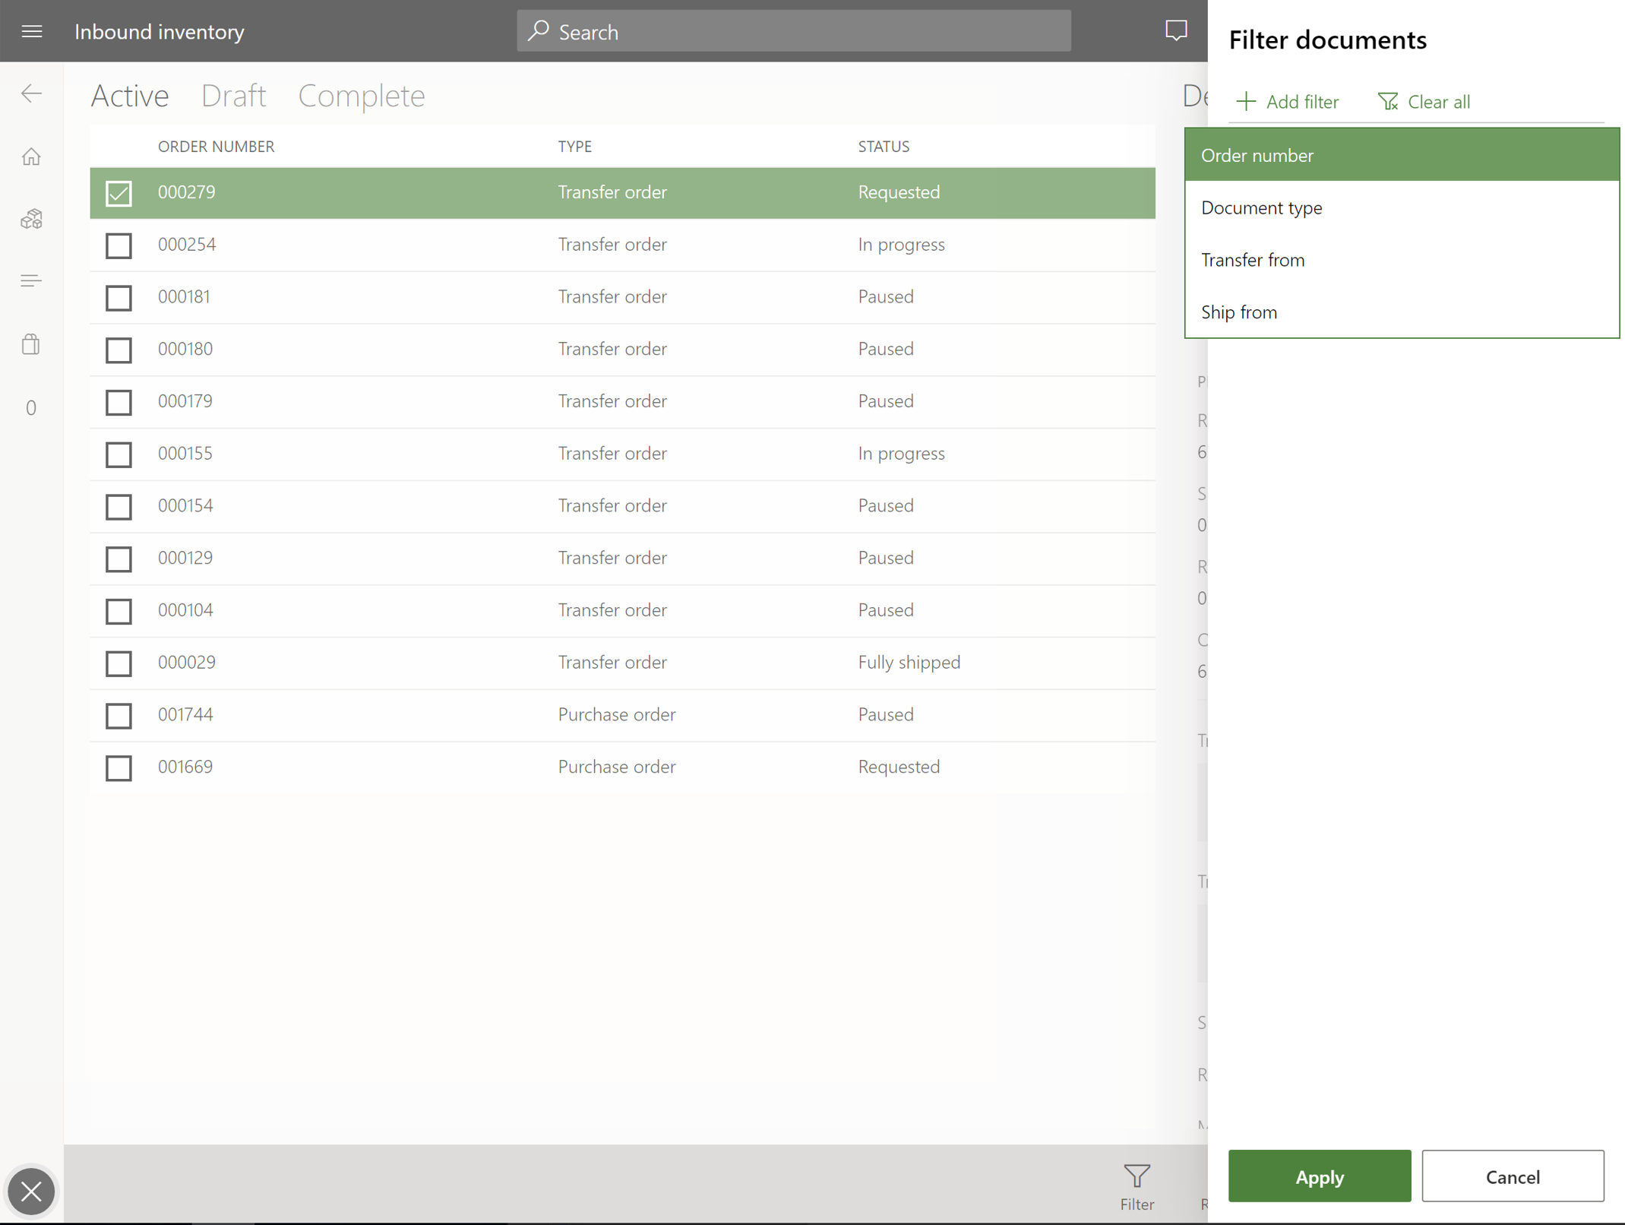Click the hamburger menu icon top left
The height and width of the screenshot is (1225, 1625).
coord(32,31)
